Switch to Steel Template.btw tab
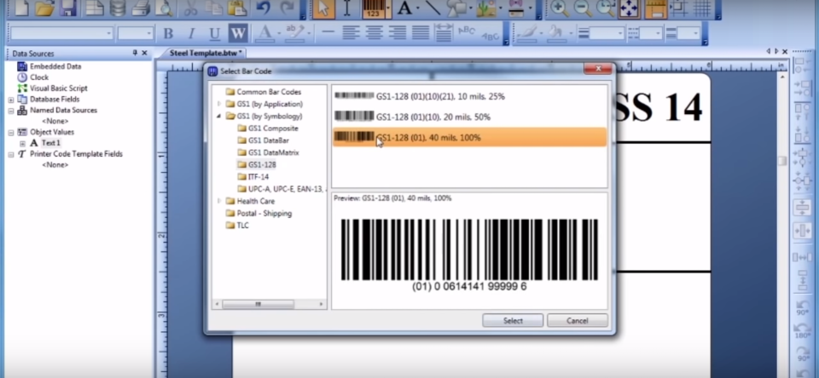 pyautogui.click(x=206, y=53)
